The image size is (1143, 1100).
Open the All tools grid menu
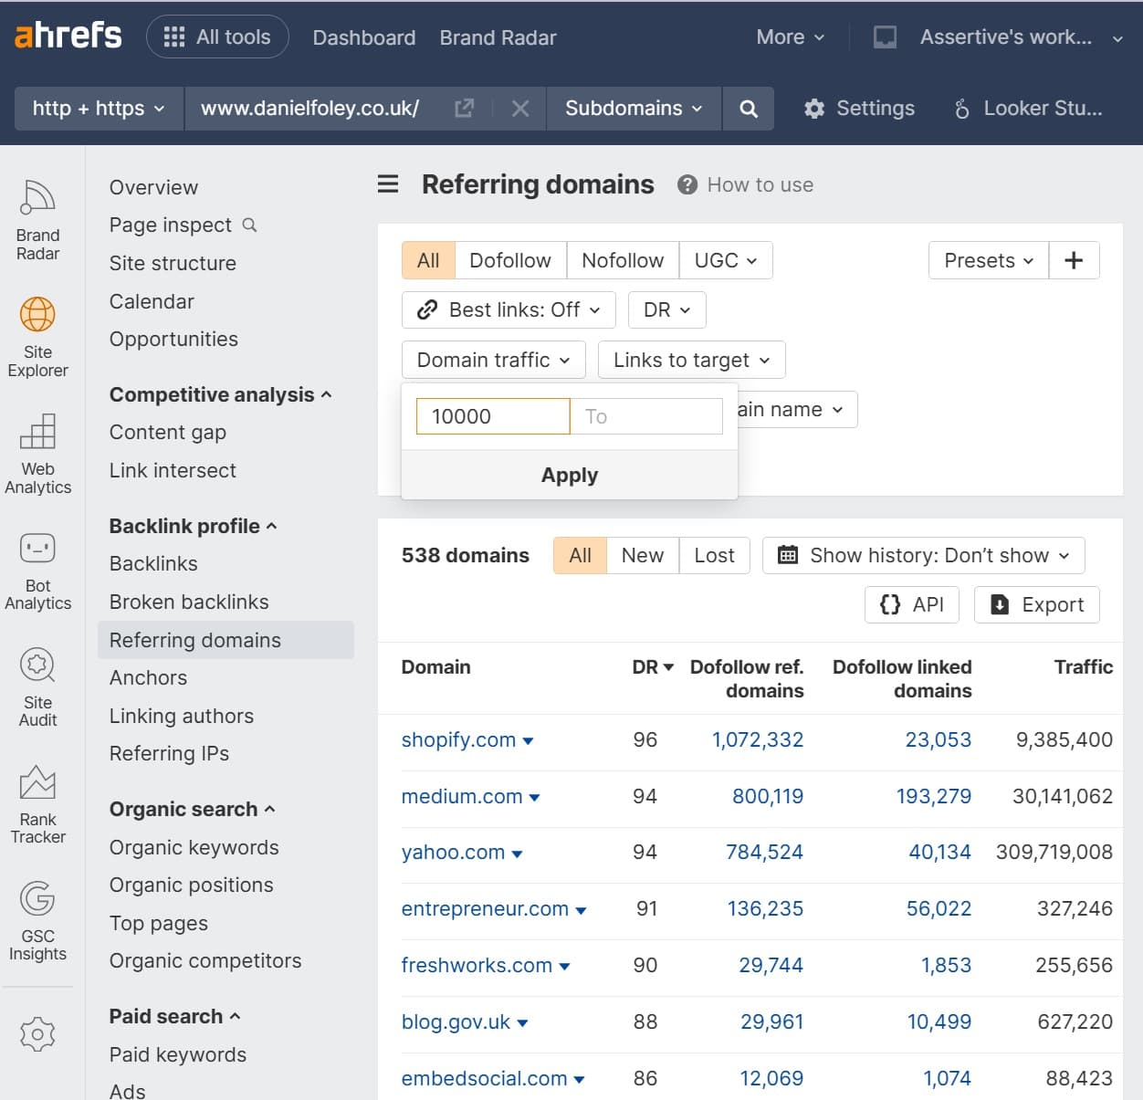pyautogui.click(x=217, y=37)
